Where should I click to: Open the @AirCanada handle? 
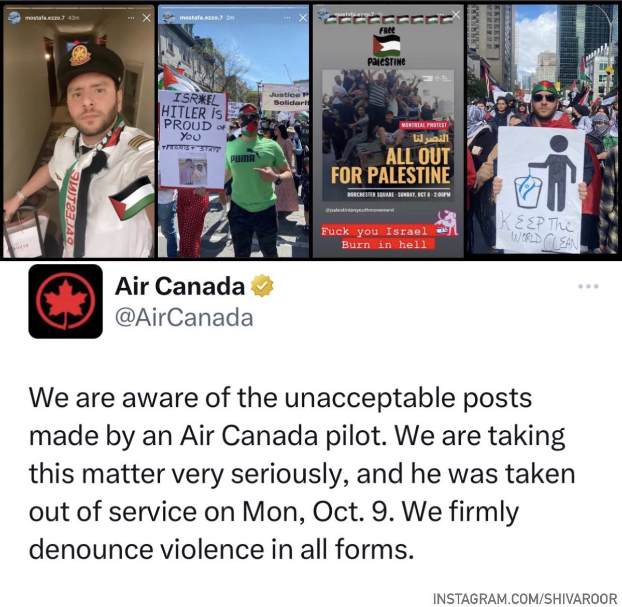point(184,317)
